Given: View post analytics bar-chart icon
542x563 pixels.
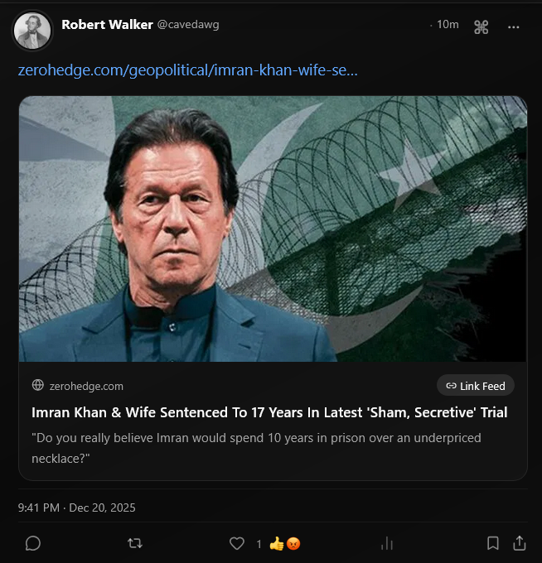Looking at the screenshot, I should [386, 543].
